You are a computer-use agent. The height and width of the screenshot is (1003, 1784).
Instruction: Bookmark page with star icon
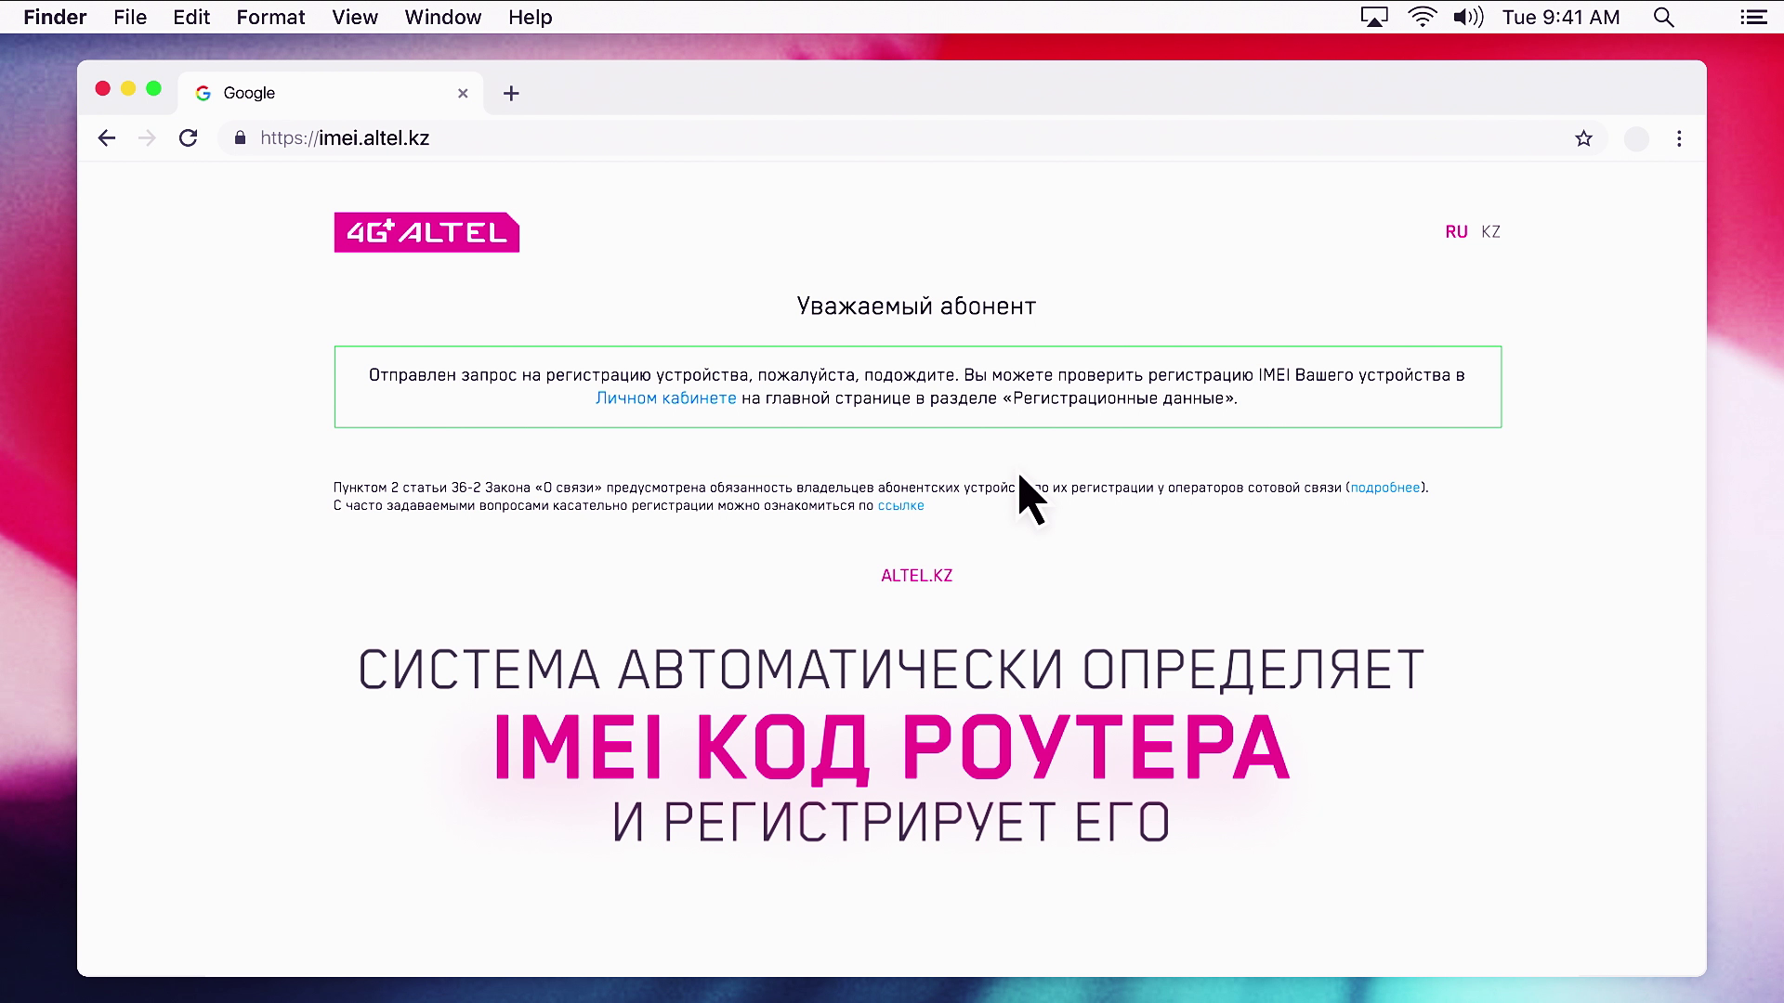(x=1583, y=138)
